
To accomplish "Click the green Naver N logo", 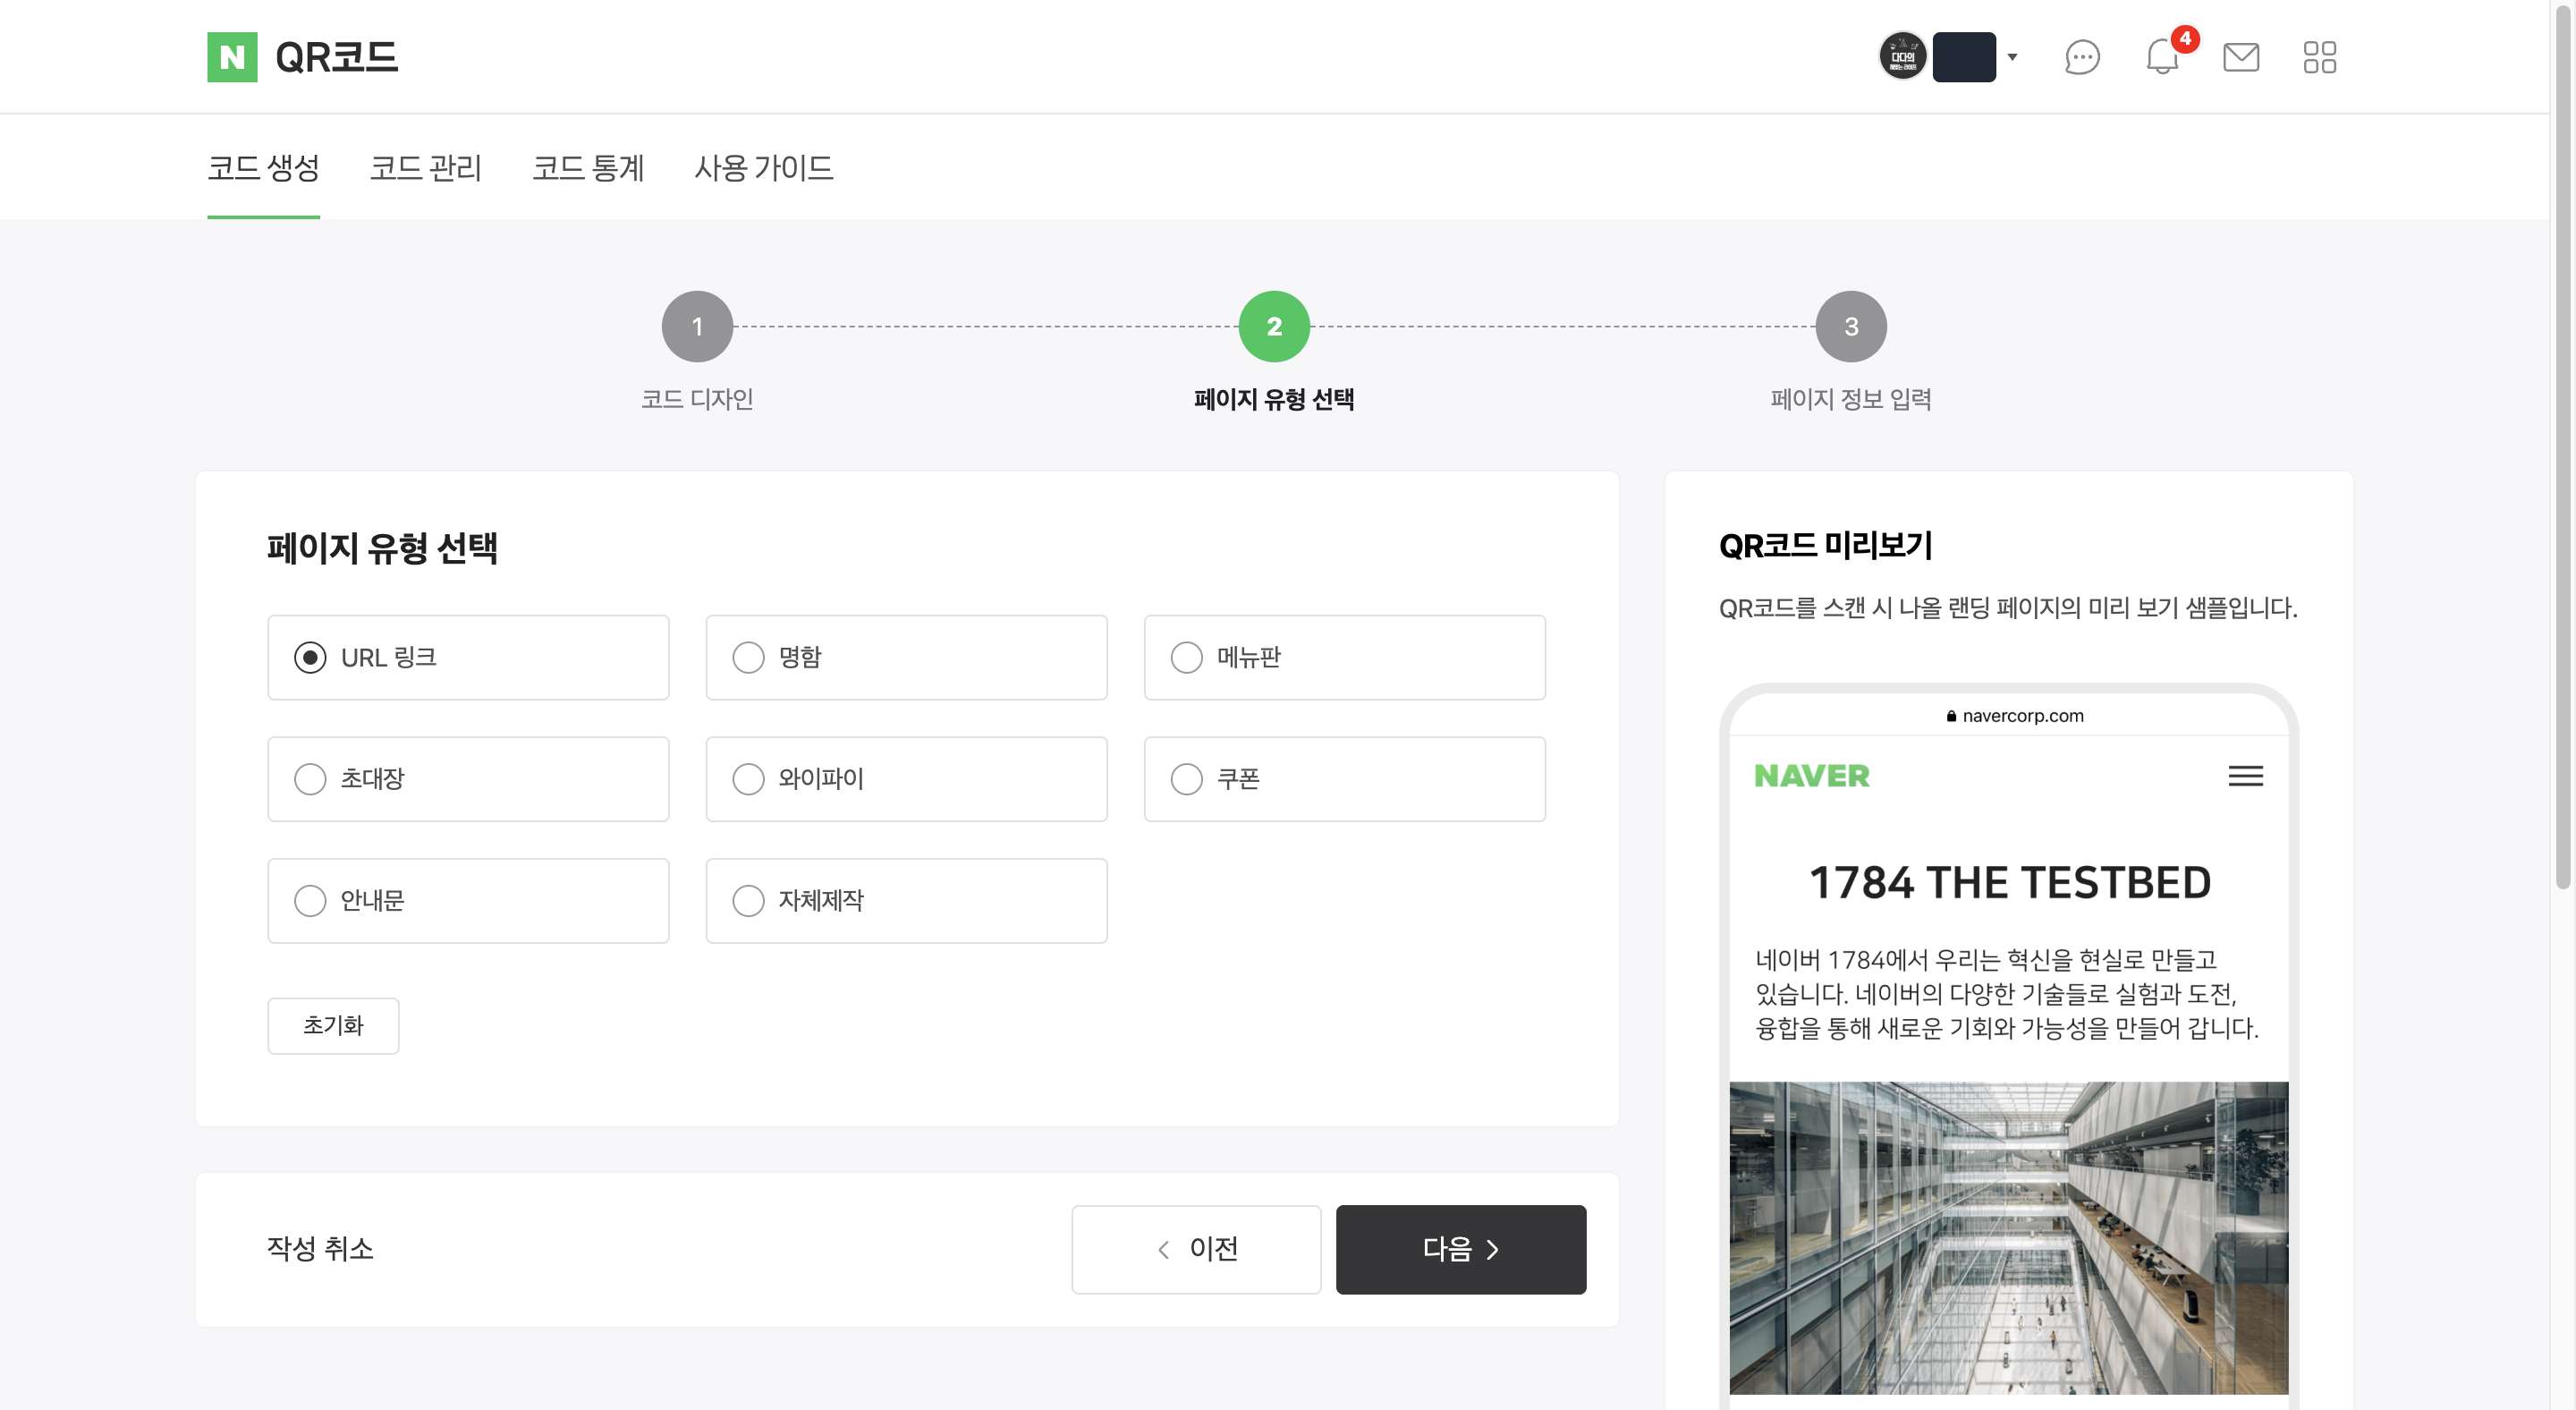I will pos(232,57).
